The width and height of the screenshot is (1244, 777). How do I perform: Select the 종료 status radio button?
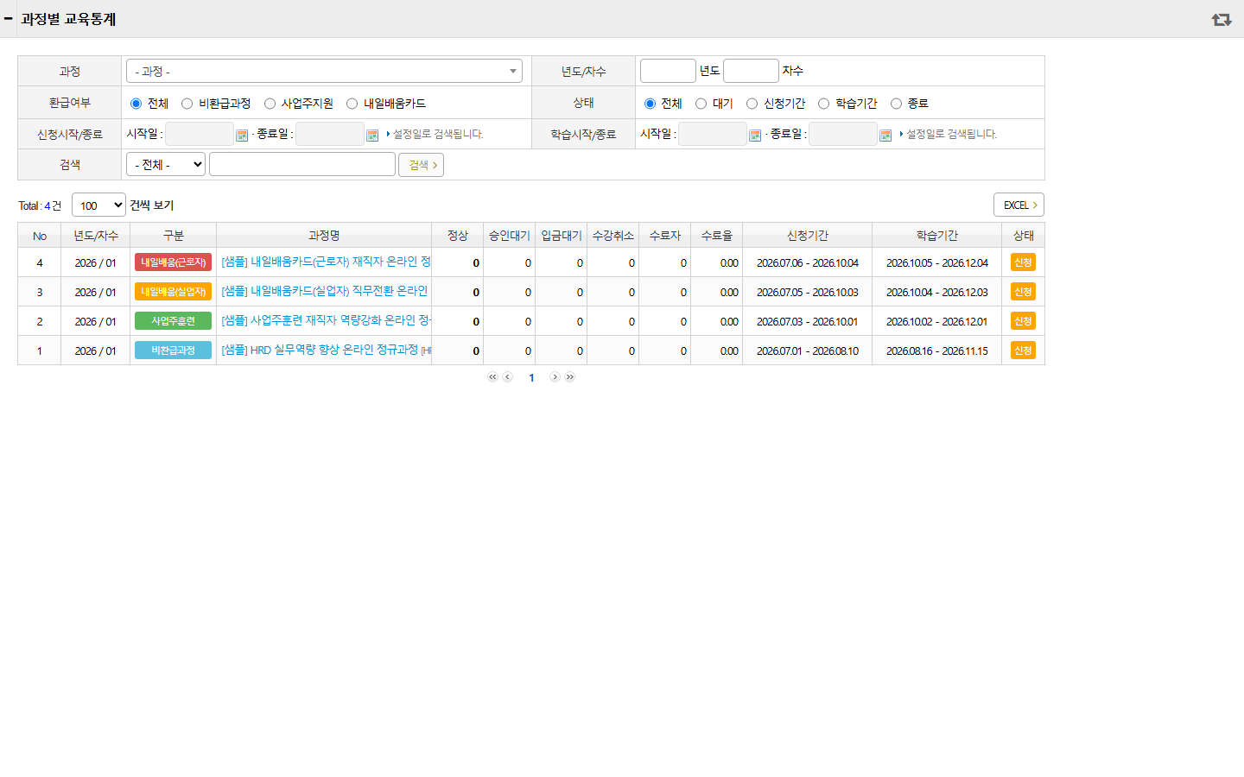tap(896, 104)
